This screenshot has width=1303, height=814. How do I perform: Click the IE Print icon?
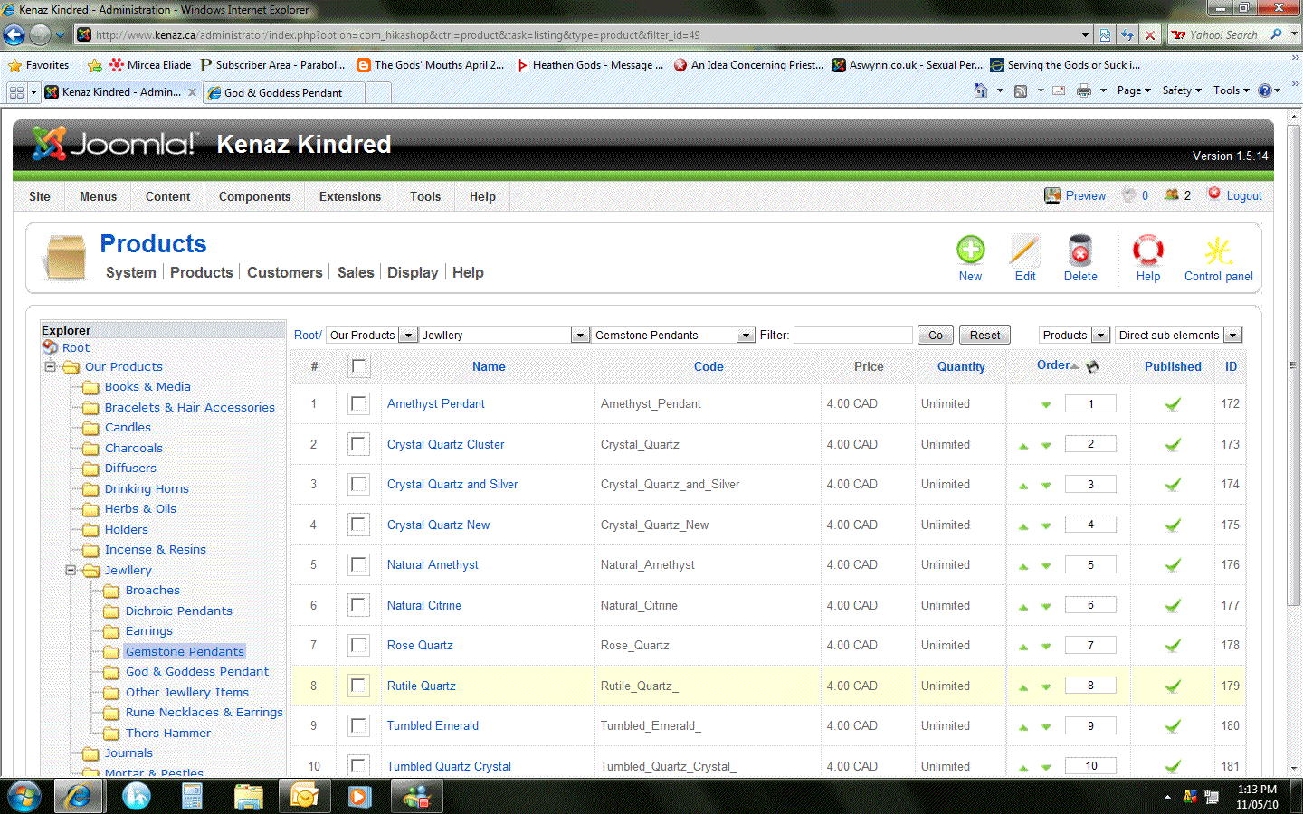[1083, 90]
